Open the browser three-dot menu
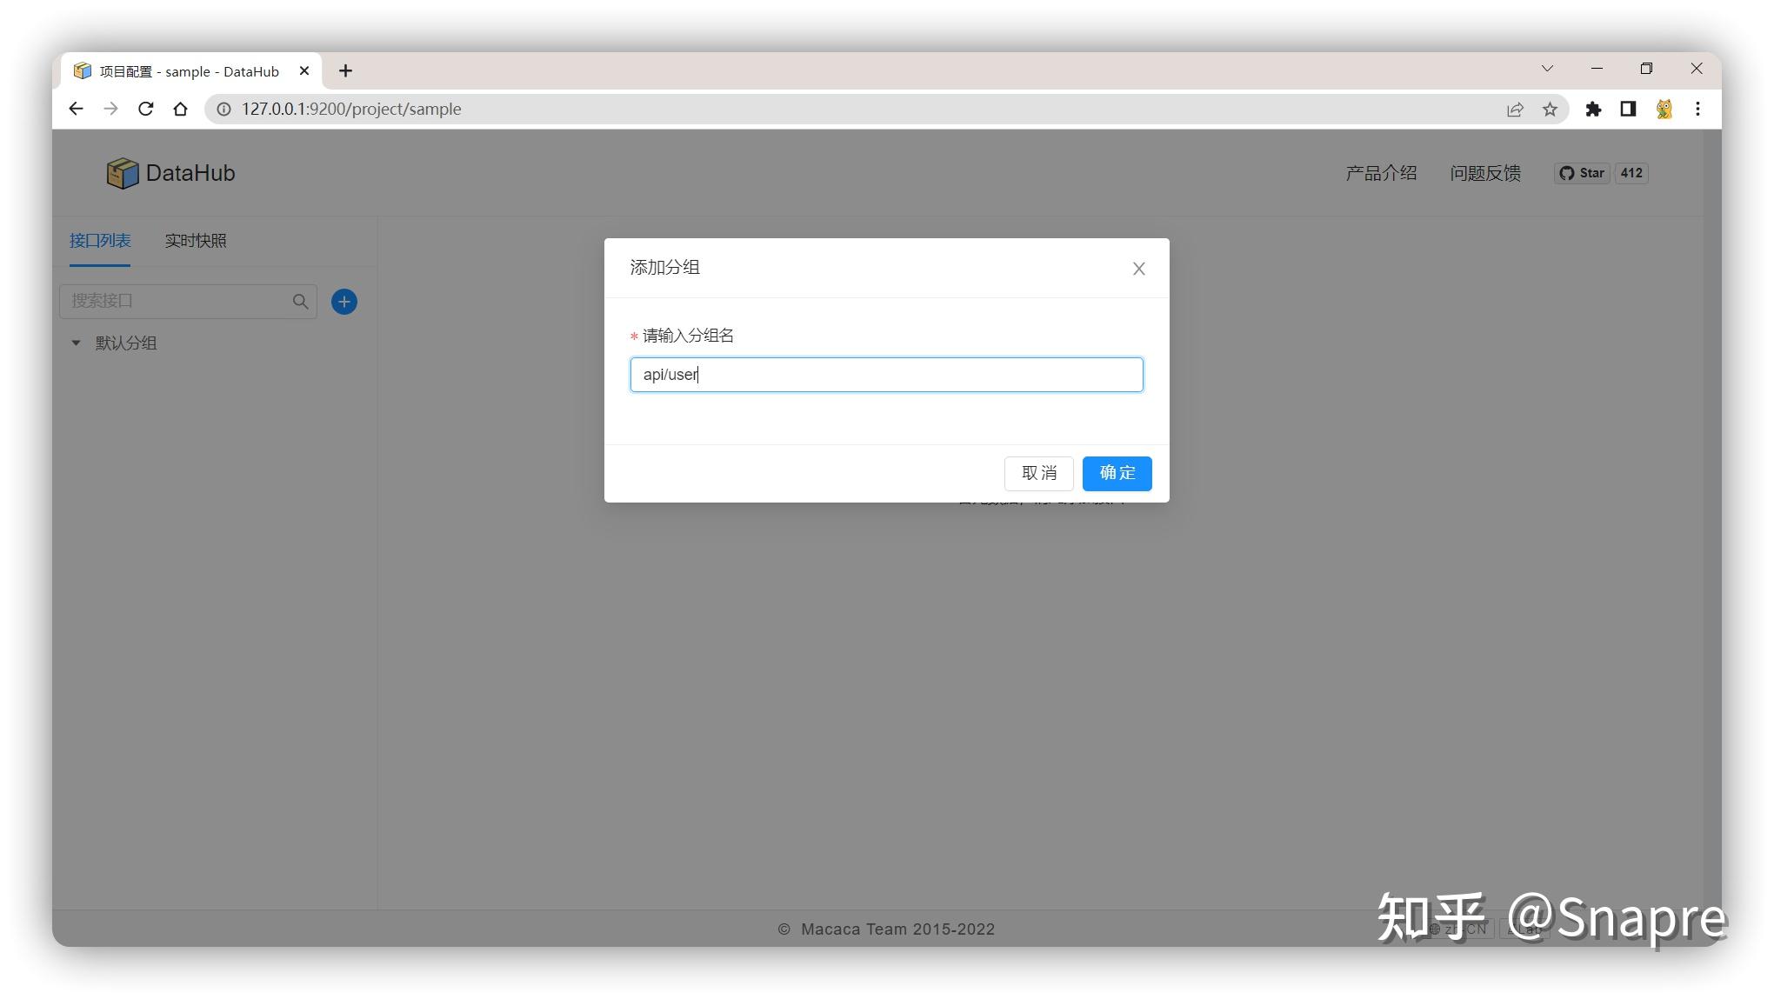The image size is (1774, 999). 1697,109
